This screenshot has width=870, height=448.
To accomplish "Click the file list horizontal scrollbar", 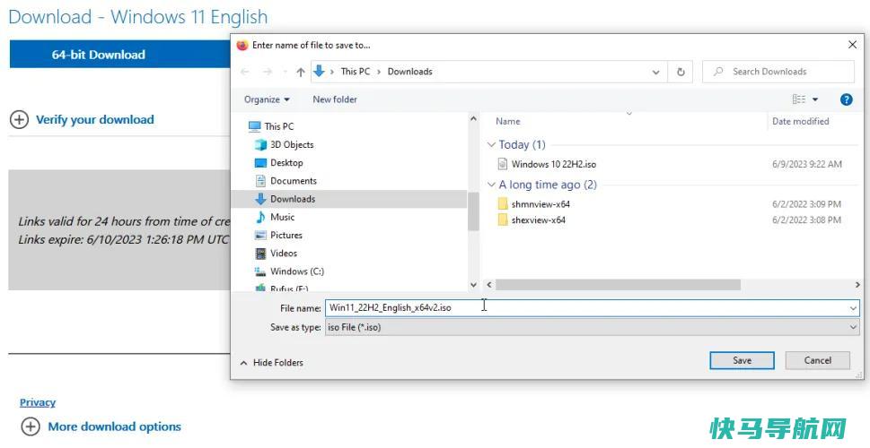I will point(618,285).
